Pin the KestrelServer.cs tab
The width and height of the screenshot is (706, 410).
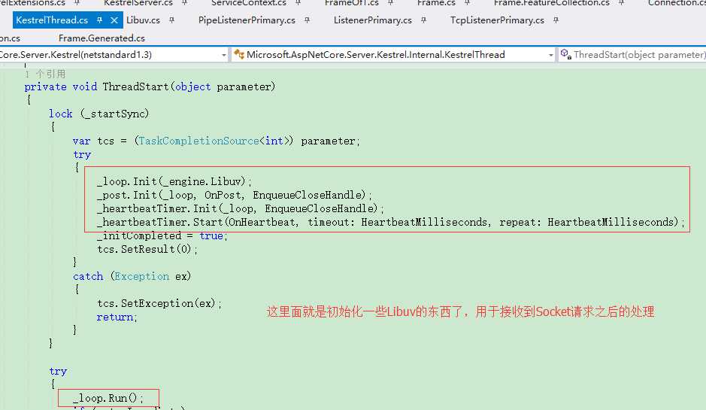click(x=185, y=3)
